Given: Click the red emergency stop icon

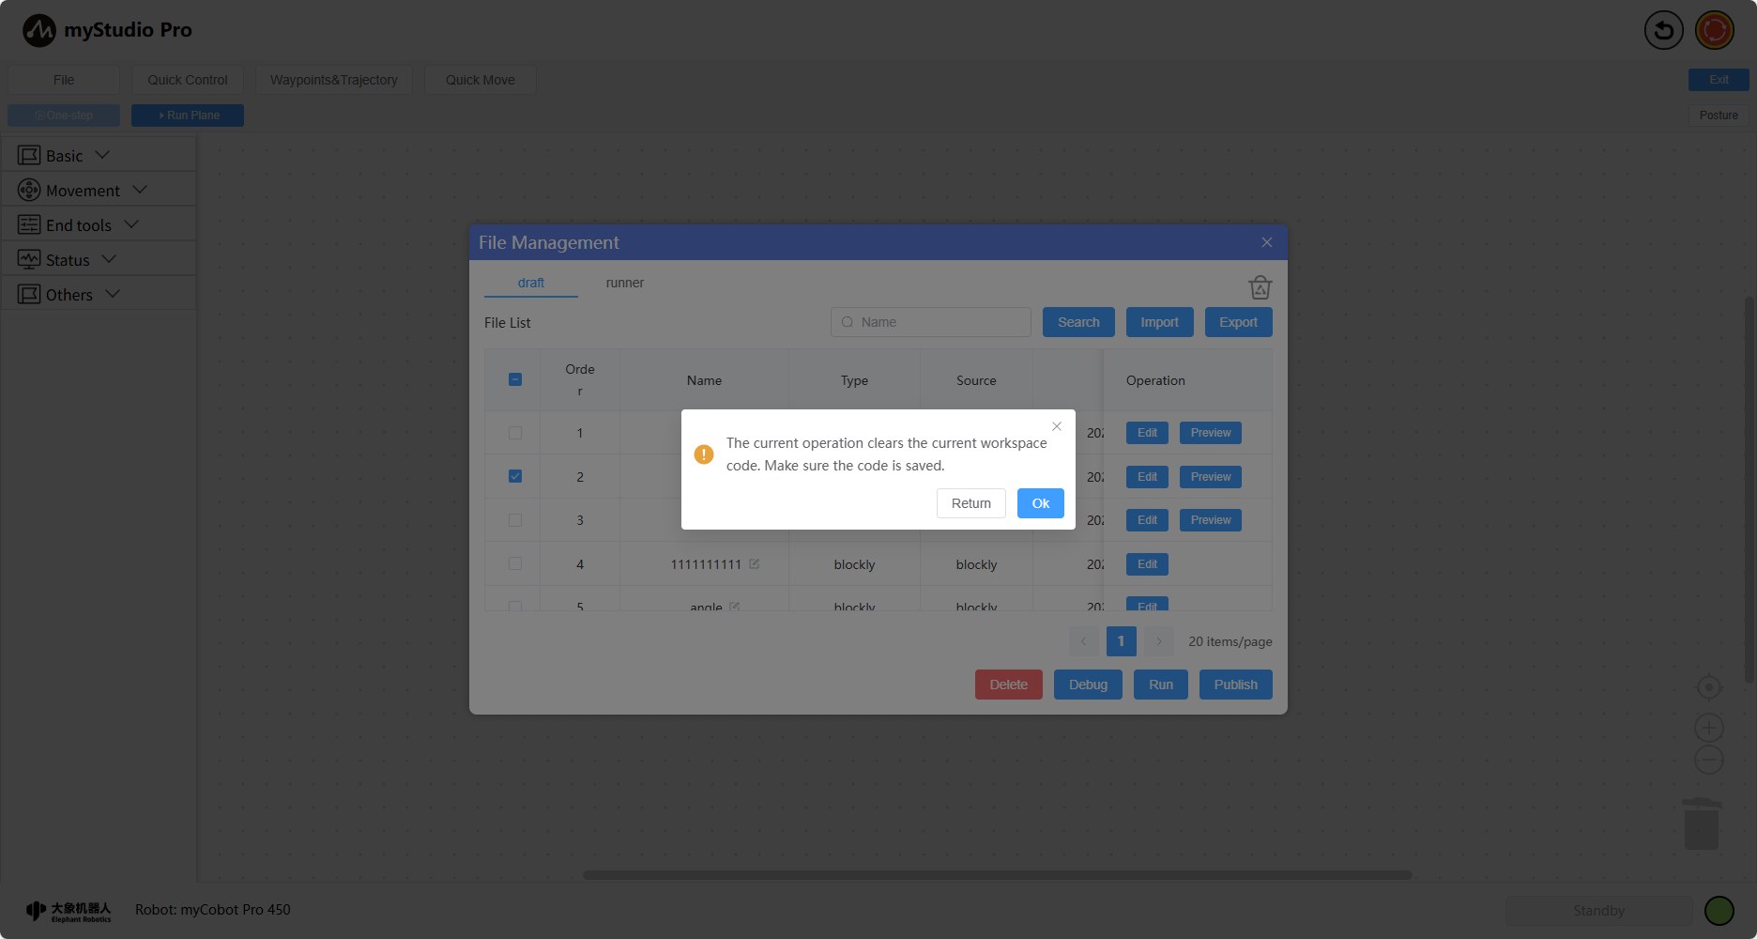Looking at the screenshot, I should pyautogui.click(x=1715, y=31).
